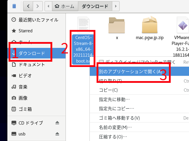Click the ホーム path bar button
The height and width of the screenshot is (141, 189).
click(x=65, y=6)
